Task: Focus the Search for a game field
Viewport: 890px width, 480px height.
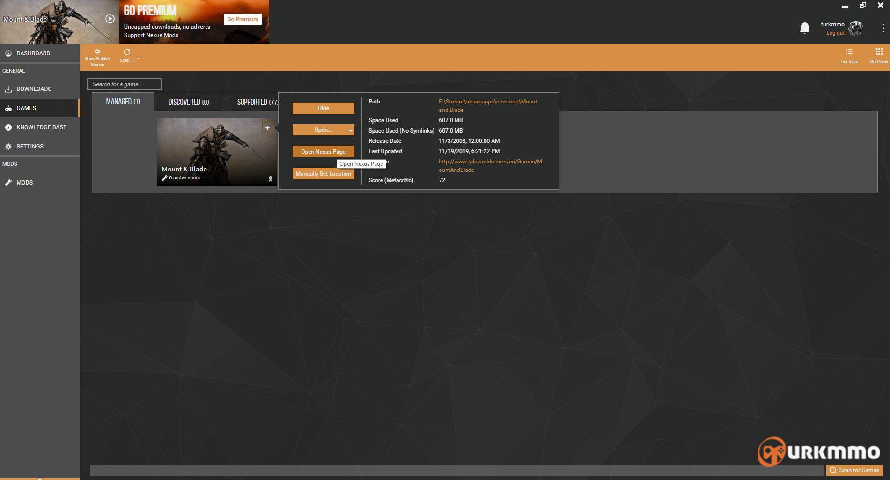Action: [124, 84]
